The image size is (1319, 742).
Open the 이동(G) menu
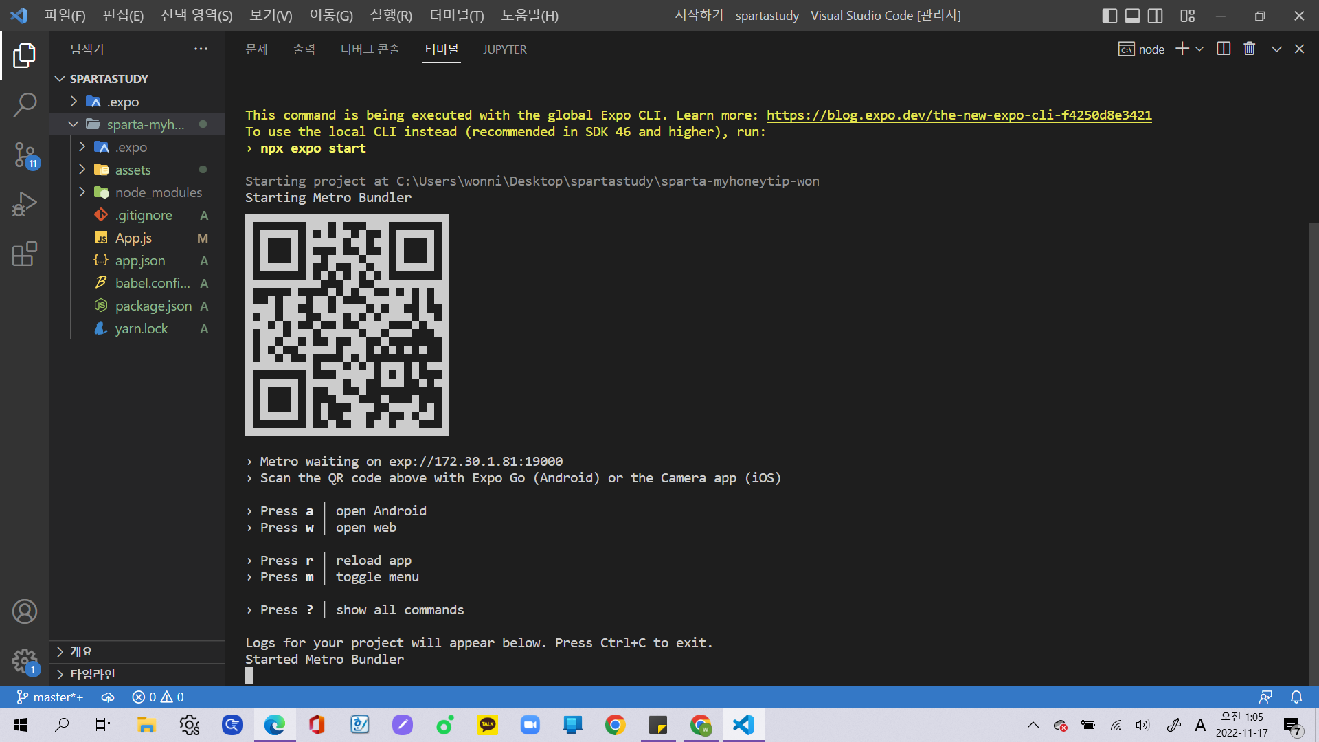(x=331, y=16)
